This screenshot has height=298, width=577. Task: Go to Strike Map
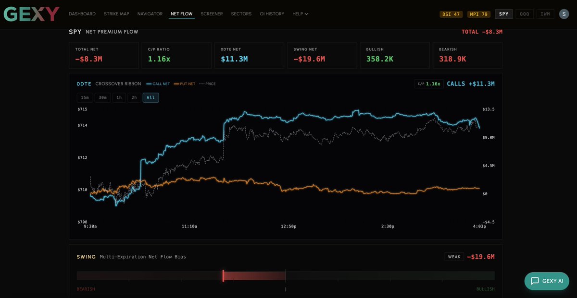116,14
